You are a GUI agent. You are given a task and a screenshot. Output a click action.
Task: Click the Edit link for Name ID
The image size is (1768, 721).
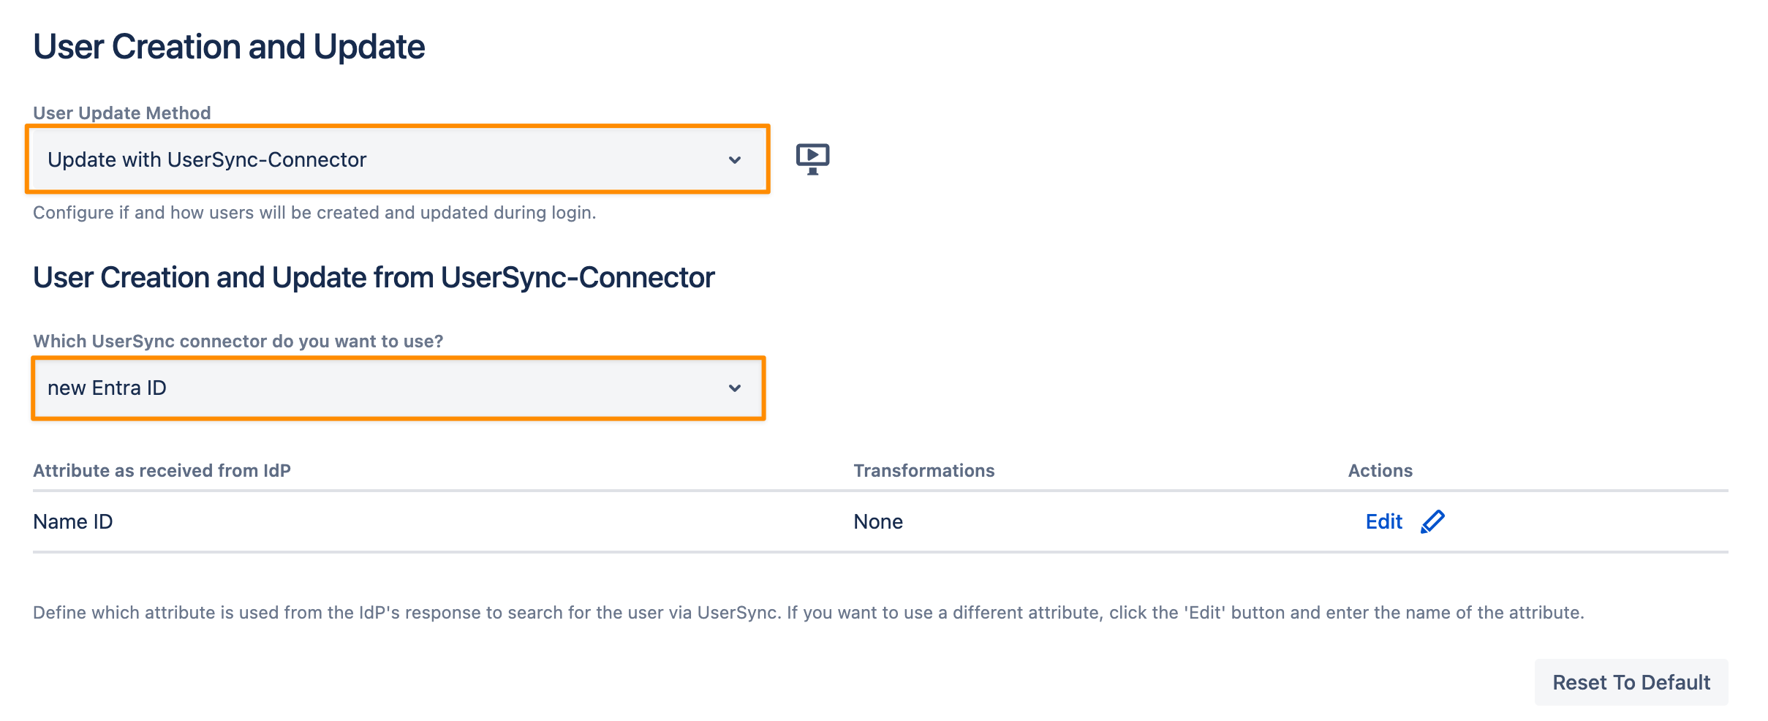coord(1383,521)
